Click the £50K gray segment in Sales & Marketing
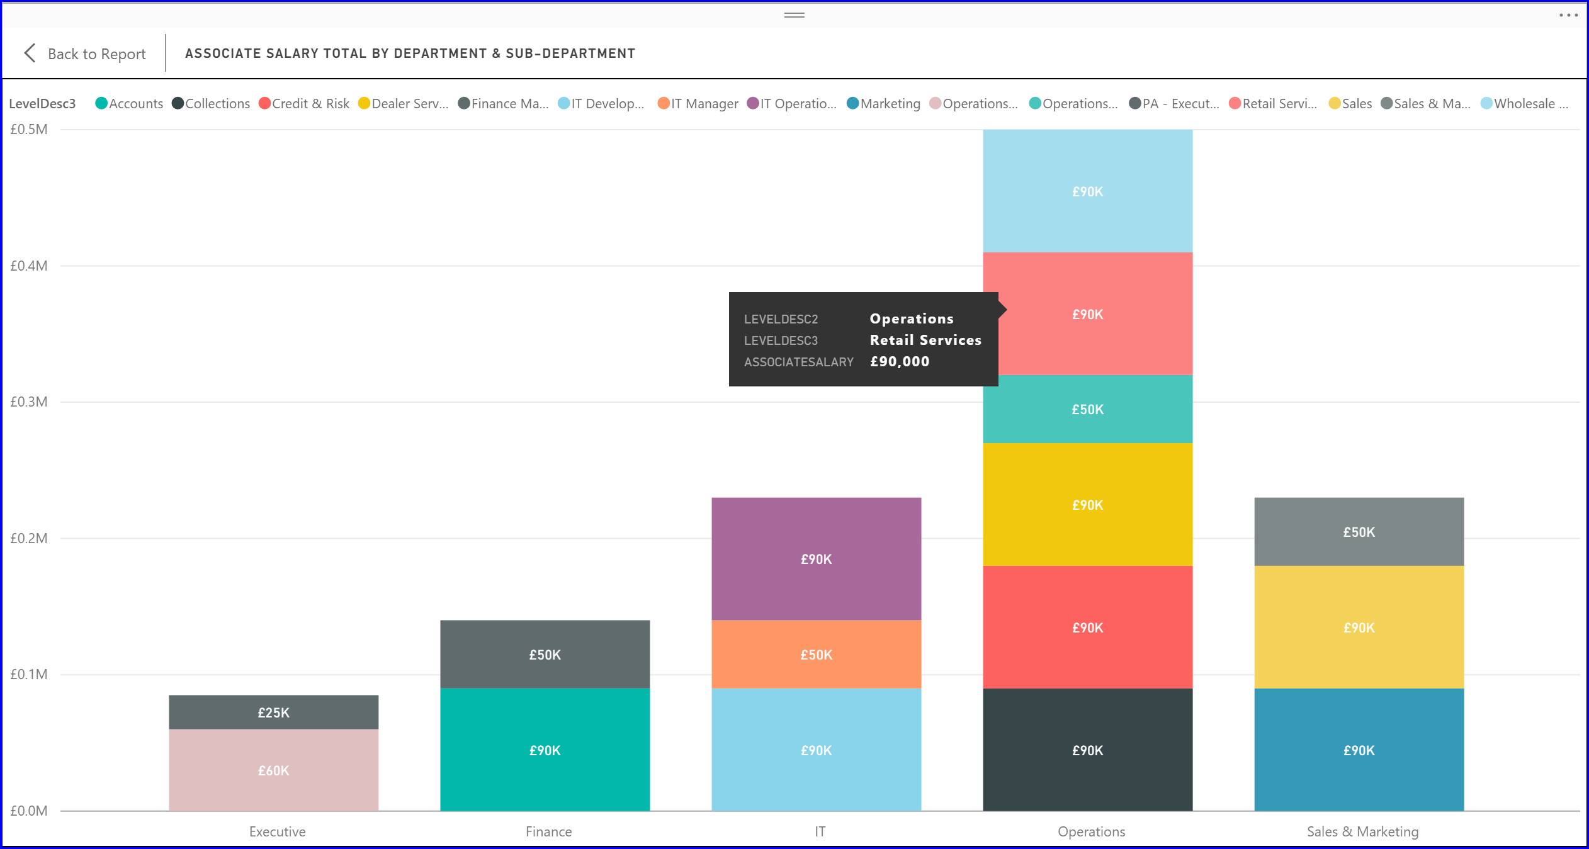 pos(1360,532)
